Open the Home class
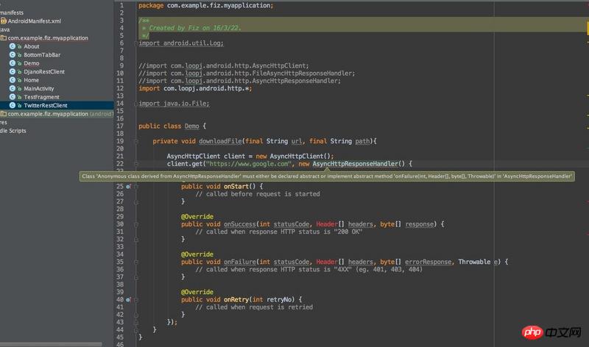 31,80
